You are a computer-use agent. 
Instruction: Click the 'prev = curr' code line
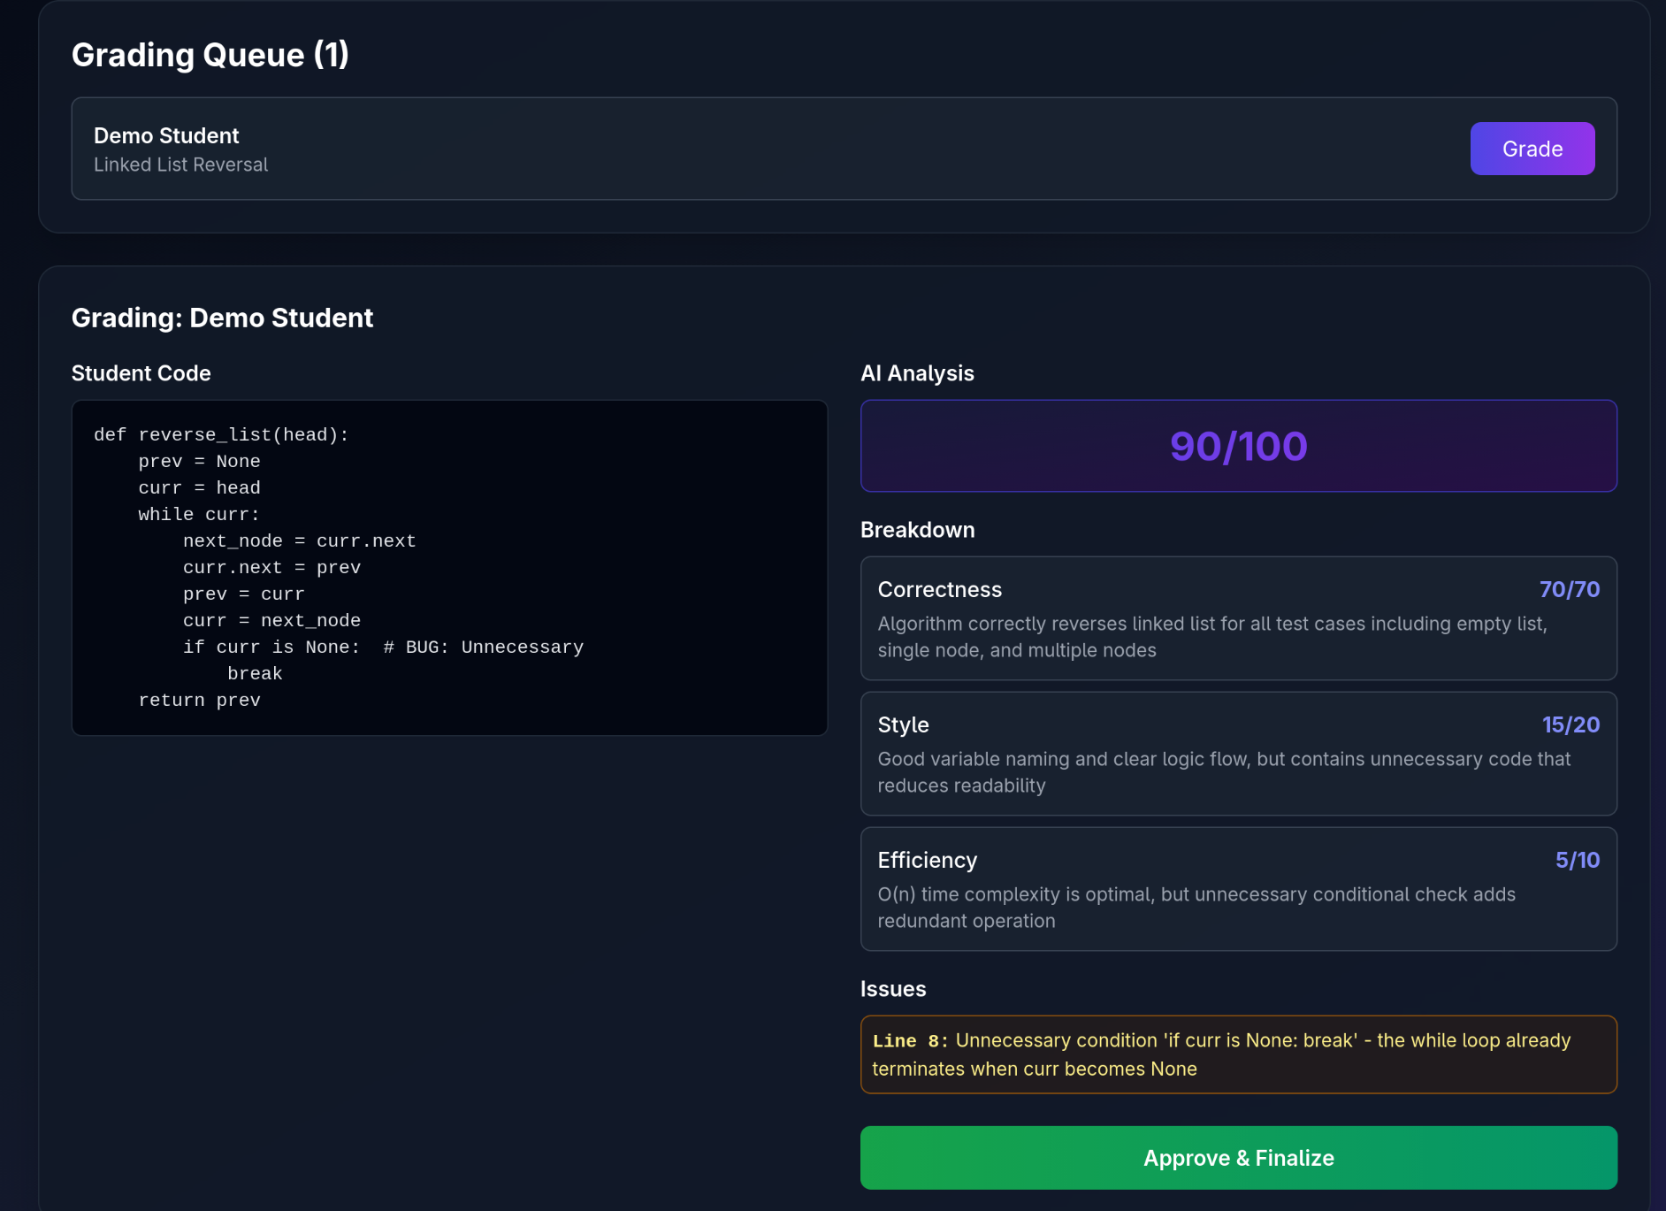(243, 594)
